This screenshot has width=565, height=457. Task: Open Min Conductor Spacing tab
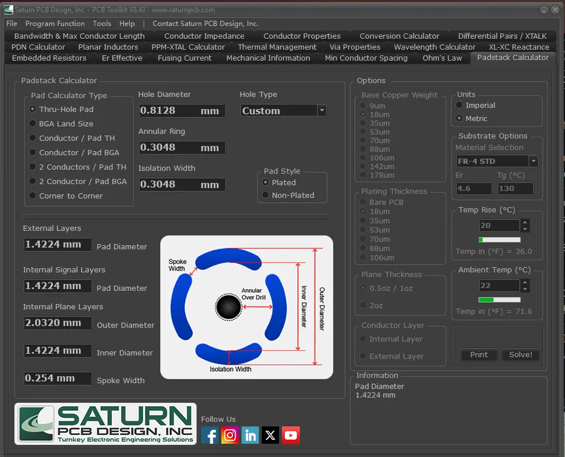coord(366,58)
